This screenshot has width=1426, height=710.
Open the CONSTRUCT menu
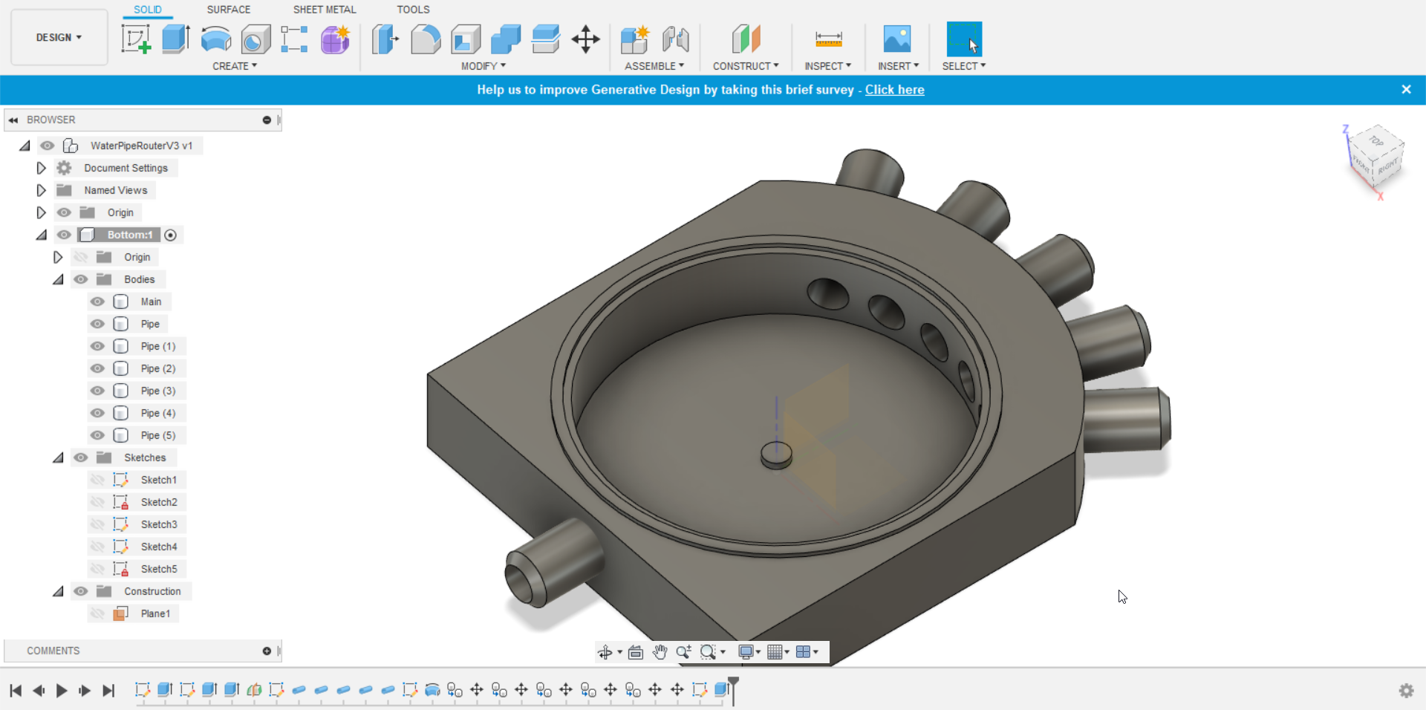pos(746,66)
